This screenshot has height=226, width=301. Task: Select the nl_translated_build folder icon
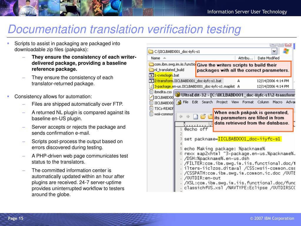pos(151,70)
